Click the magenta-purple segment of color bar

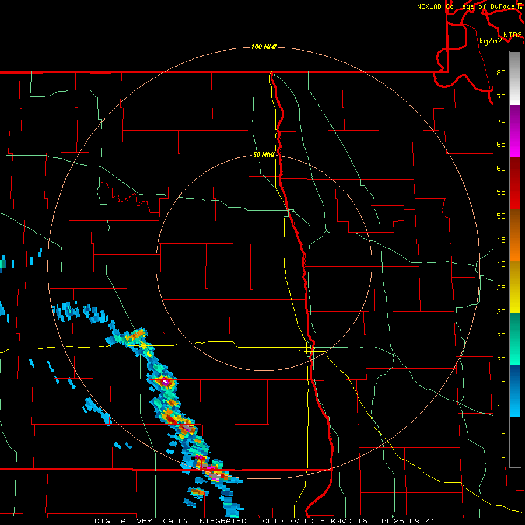[515, 131]
